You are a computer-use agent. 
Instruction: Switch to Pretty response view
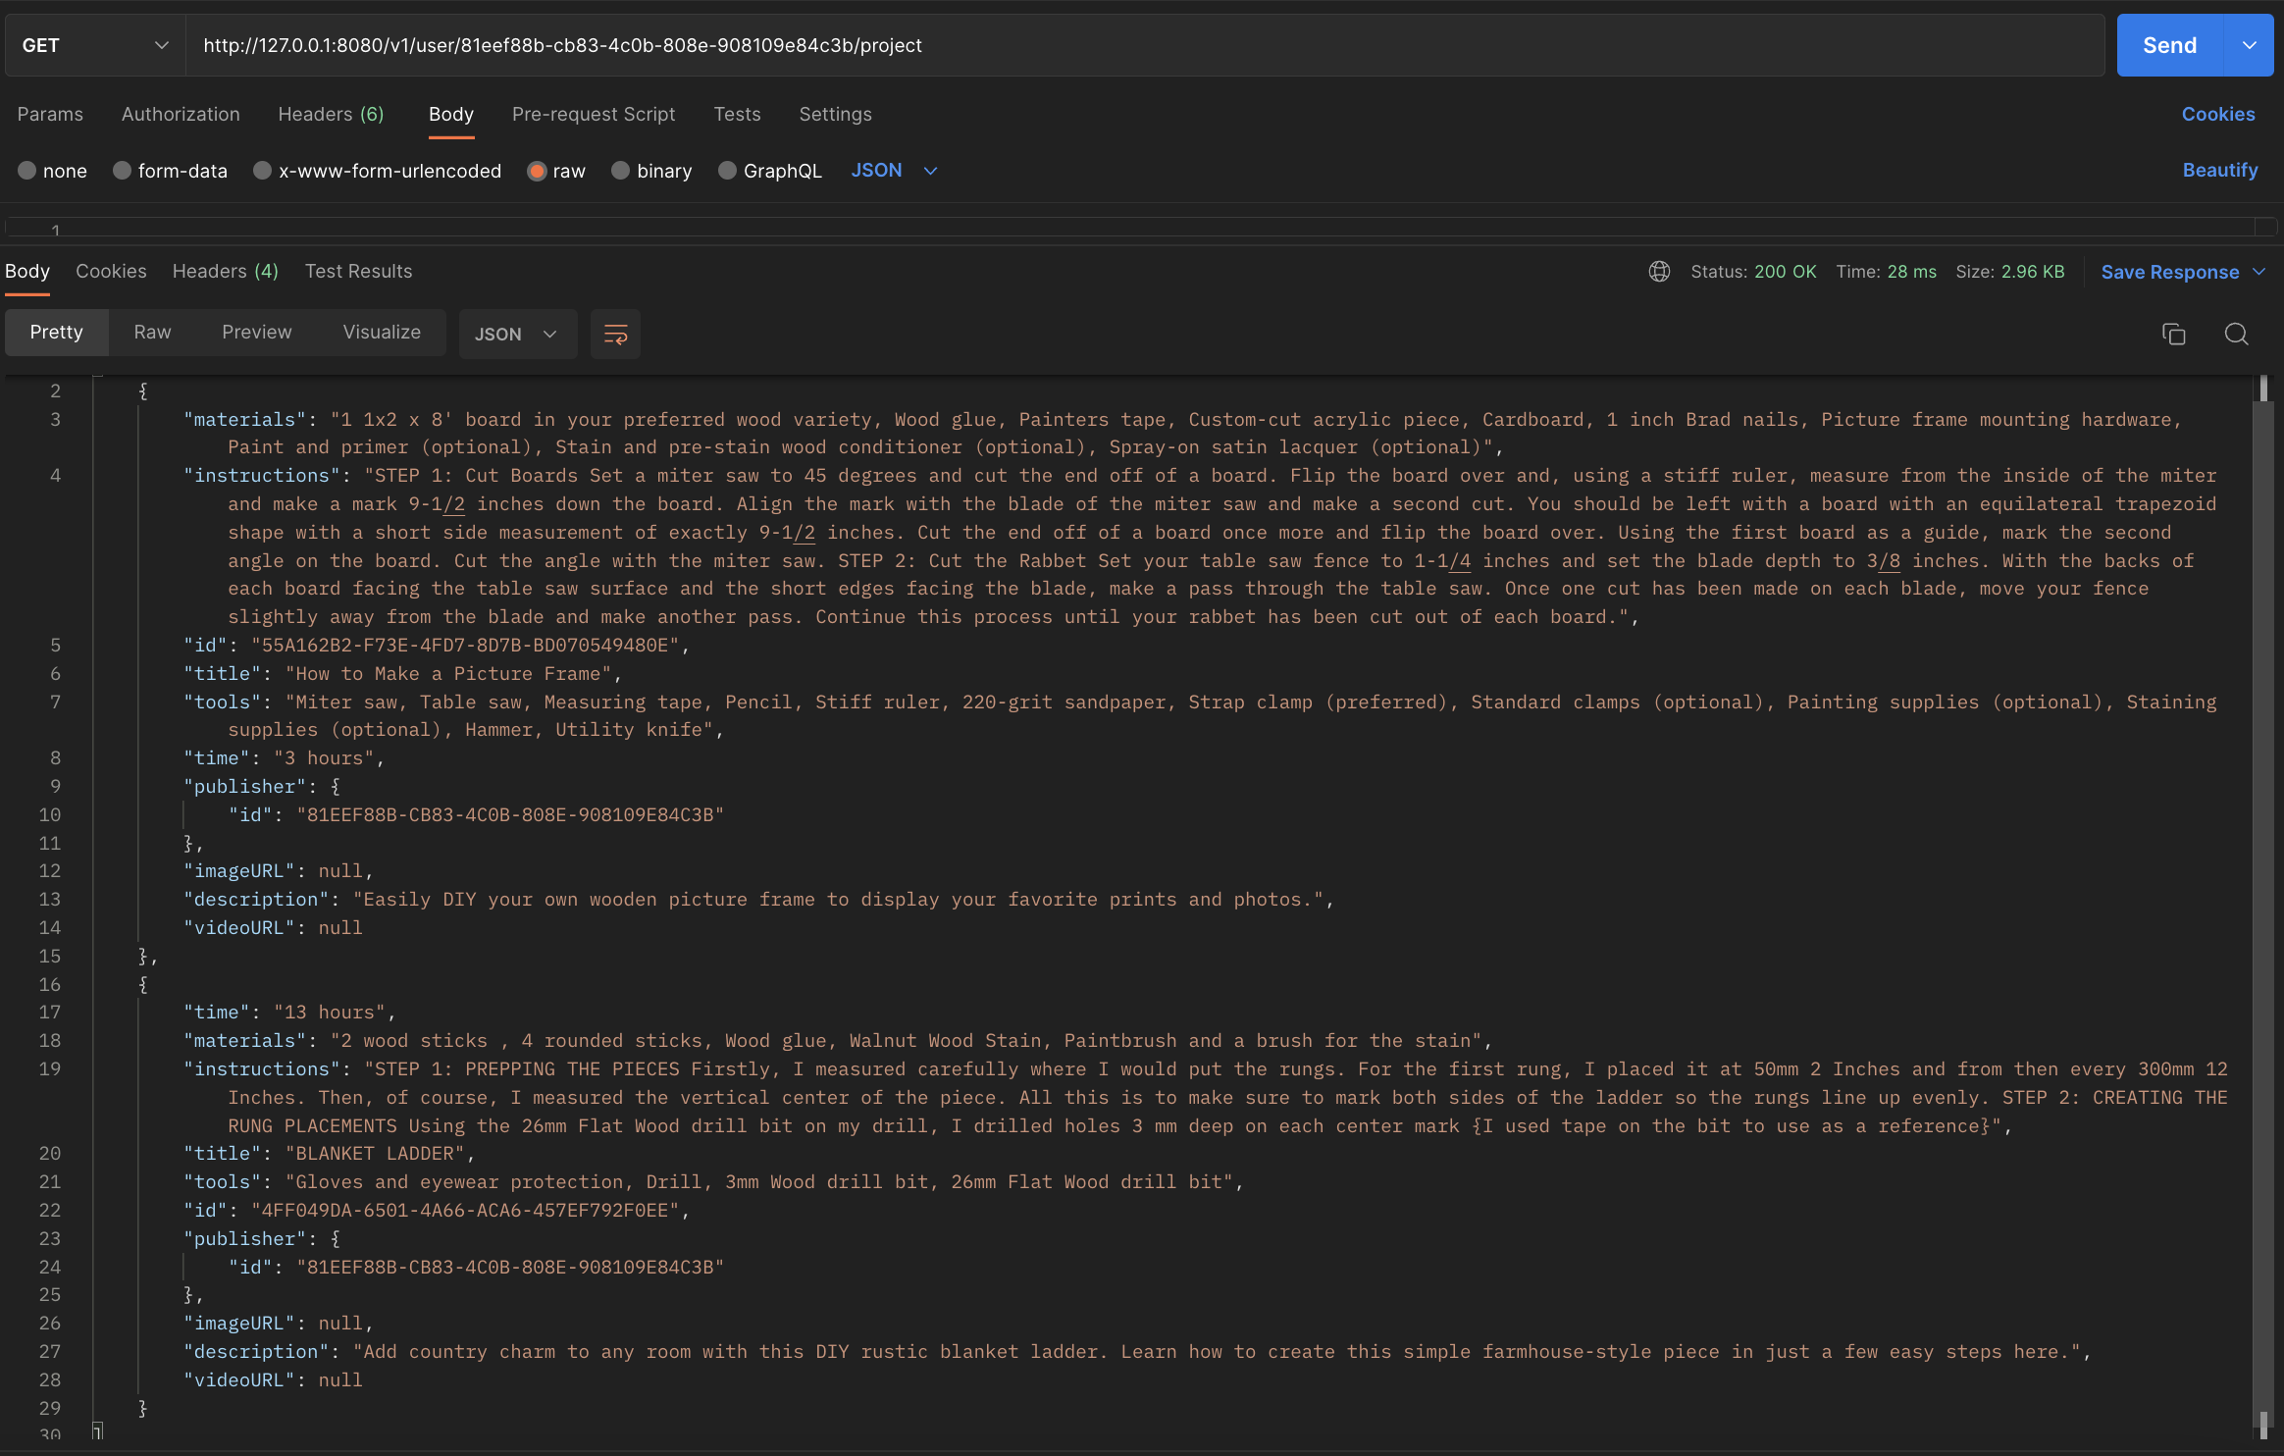pos(57,333)
